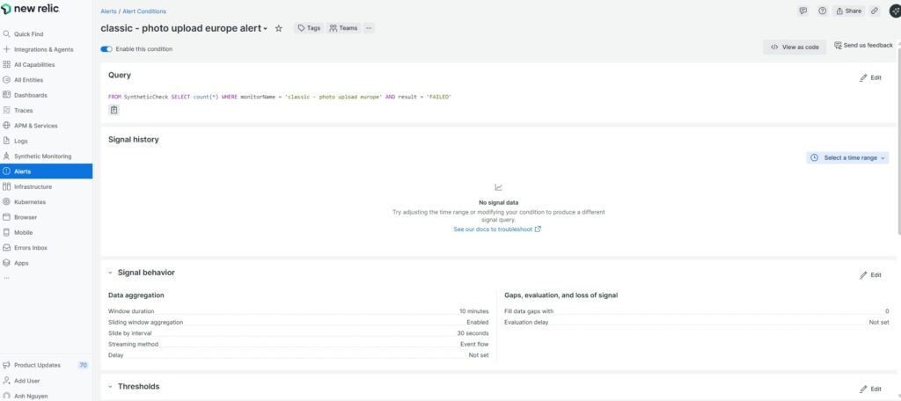Open the comments icon in top bar

tap(802, 11)
